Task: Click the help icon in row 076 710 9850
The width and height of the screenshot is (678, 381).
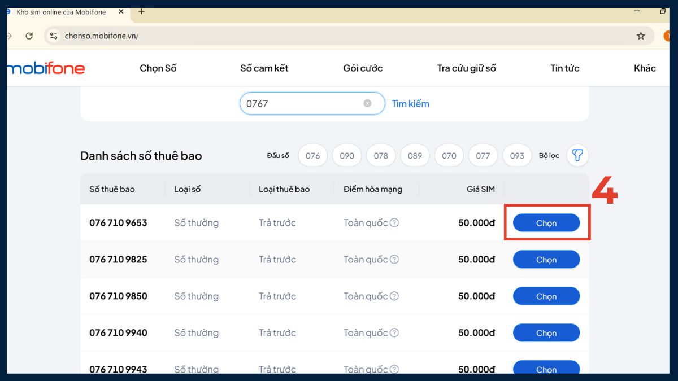Action: pyautogui.click(x=394, y=296)
